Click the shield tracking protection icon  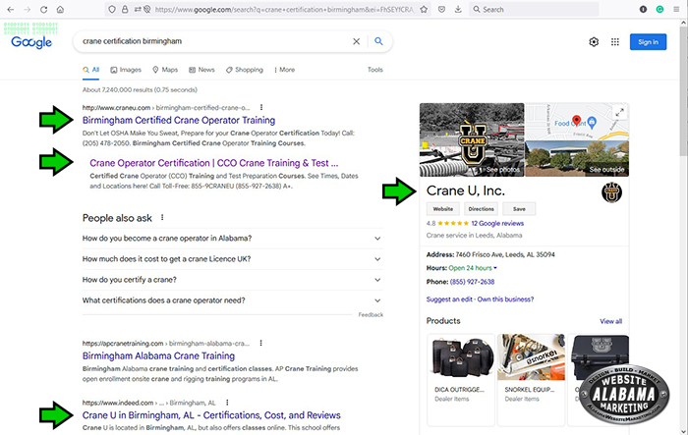click(112, 9)
